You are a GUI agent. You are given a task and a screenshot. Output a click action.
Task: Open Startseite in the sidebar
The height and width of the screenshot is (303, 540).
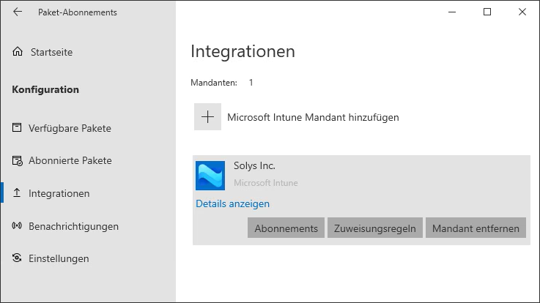tap(51, 52)
